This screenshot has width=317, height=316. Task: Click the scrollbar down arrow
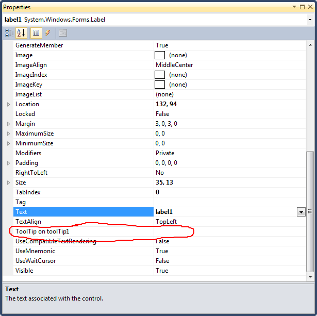point(310,277)
